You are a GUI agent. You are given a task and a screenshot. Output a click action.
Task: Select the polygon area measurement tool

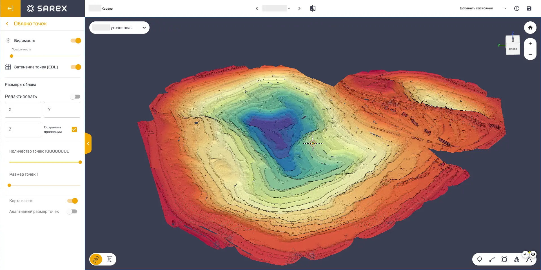point(504,259)
